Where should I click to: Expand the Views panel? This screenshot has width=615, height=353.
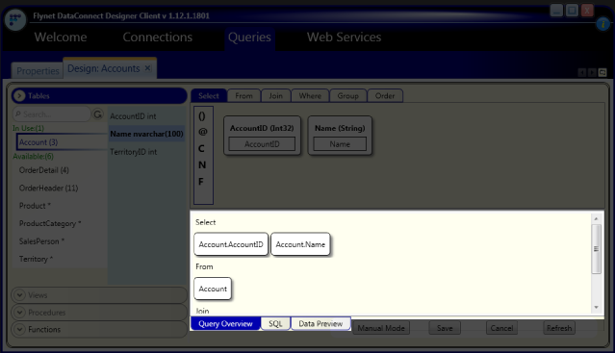tap(19, 295)
